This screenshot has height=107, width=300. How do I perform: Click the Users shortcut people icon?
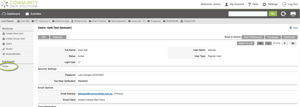[4, 44]
